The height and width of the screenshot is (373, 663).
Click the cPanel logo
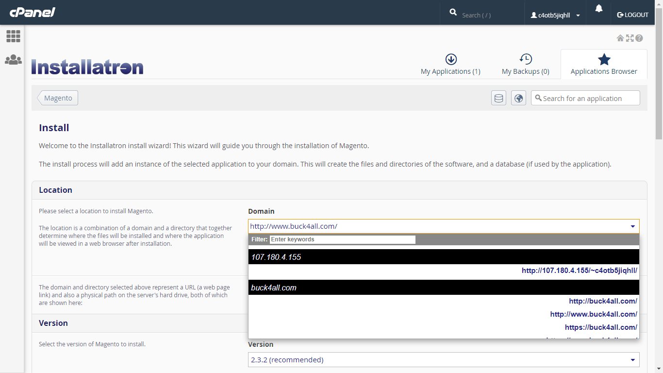point(33,13)
